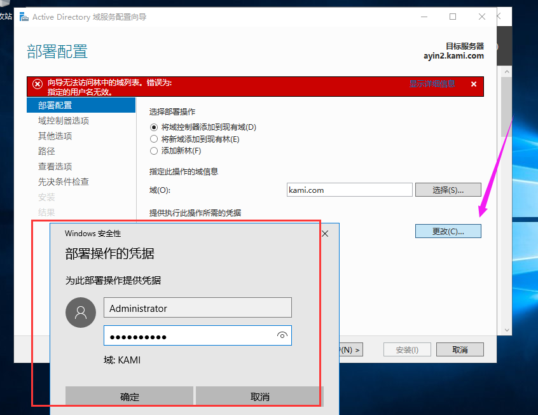The image size is (538, 415).
Task: Click the error icon in red banner
Action: coord(38,84)
